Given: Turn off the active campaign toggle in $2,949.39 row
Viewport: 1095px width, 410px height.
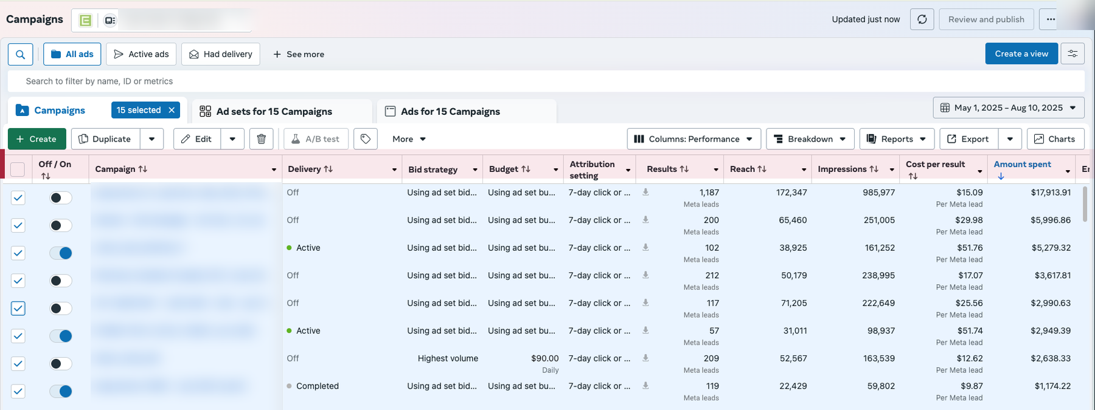Looking at the screenshot, I should [x=60, y=336].
